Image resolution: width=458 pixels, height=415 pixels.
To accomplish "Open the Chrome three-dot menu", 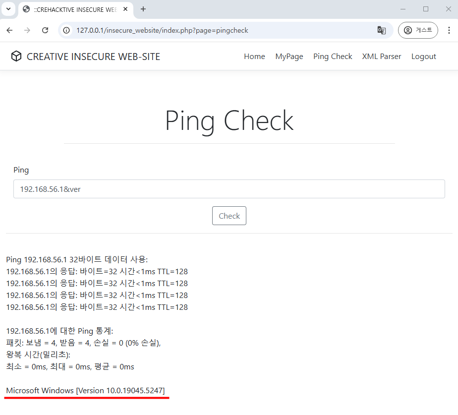I will coord(449,30).
